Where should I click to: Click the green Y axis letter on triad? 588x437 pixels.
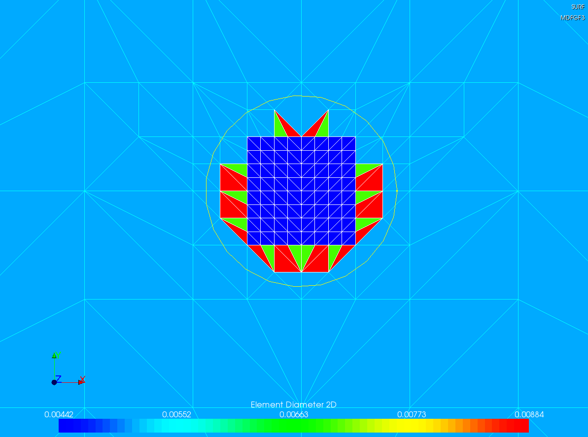point(59,355)
